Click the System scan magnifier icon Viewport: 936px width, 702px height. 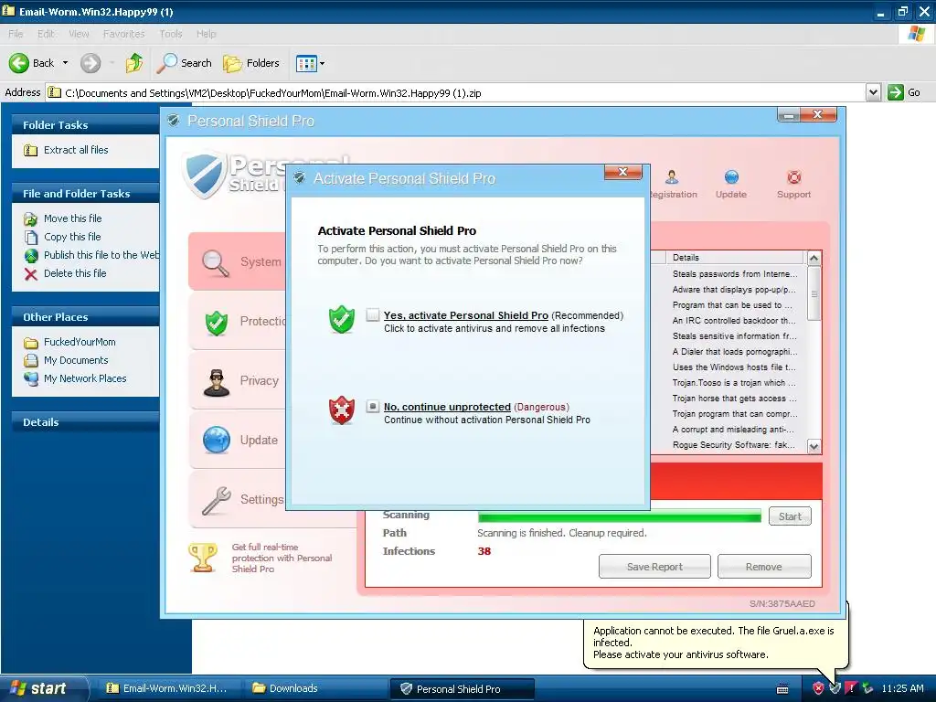(x=216, y=262)
